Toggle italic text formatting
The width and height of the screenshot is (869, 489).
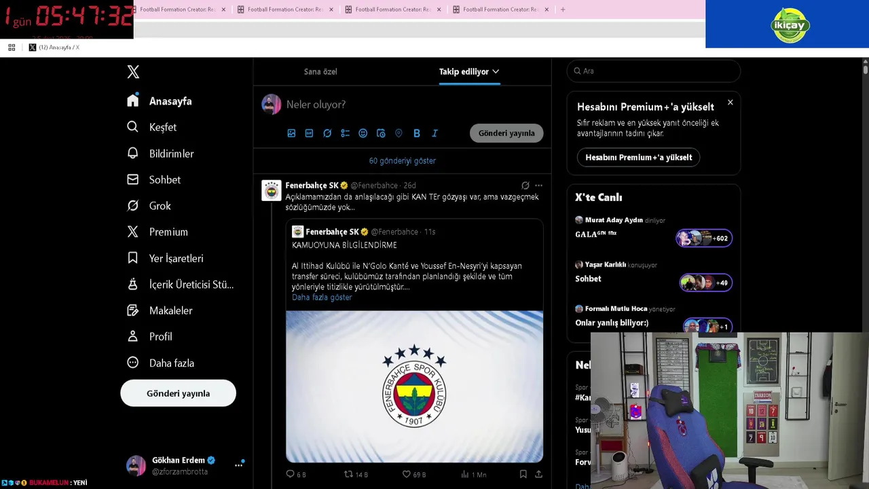[434, 133]
